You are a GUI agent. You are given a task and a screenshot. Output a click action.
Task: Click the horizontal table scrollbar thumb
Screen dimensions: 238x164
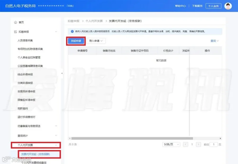(x=132, y=138)
